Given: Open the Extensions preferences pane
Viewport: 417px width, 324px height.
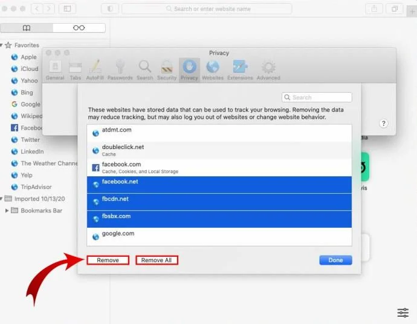Looking at the screenshot, I should pyautogui.click(x=240, y=70).
